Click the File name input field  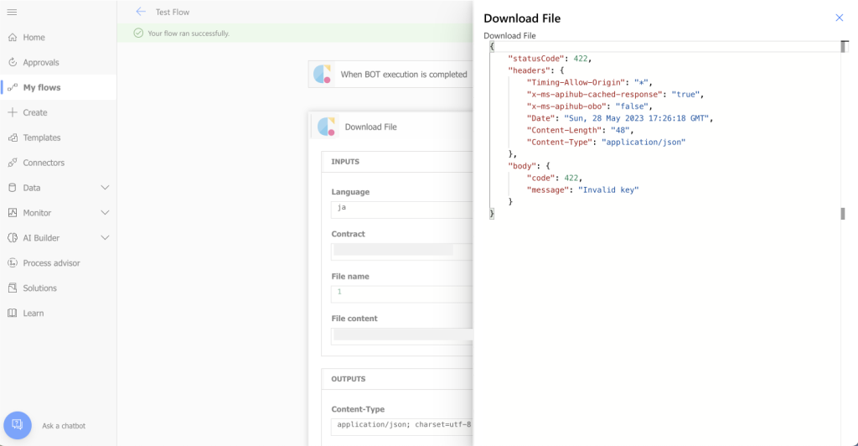coord(401,294)
